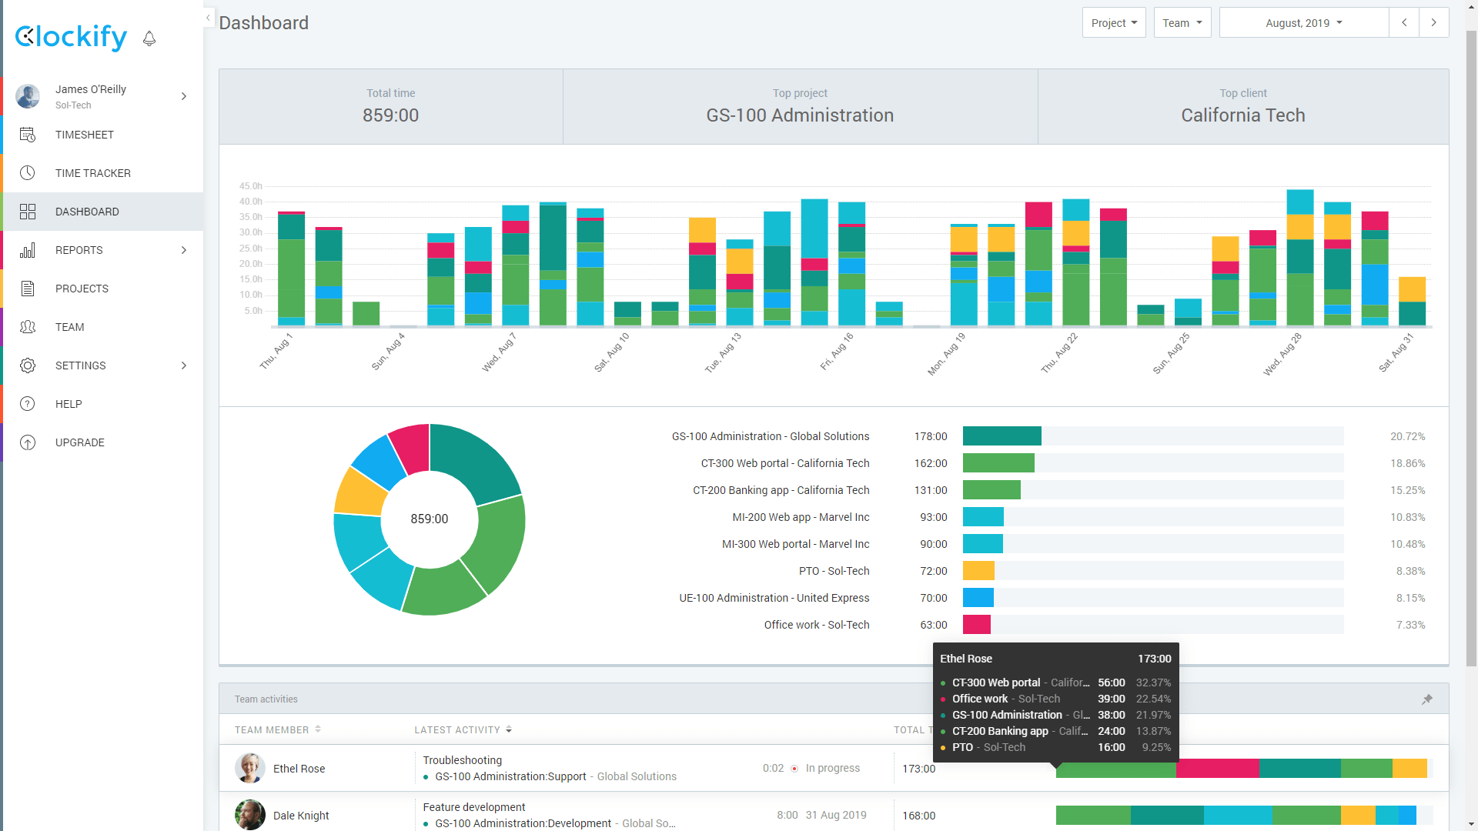The height and width of the screenshot is (831, 1478).
Task: Click the Team activities pin icon
Action: point(1427,699)
